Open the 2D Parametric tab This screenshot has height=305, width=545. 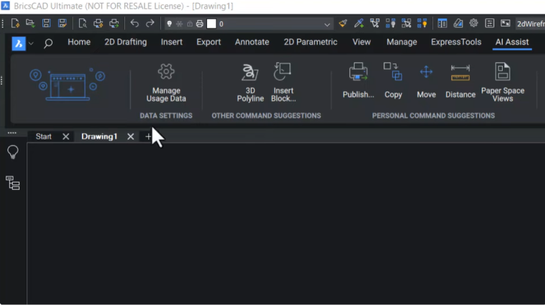pos(311,42)
